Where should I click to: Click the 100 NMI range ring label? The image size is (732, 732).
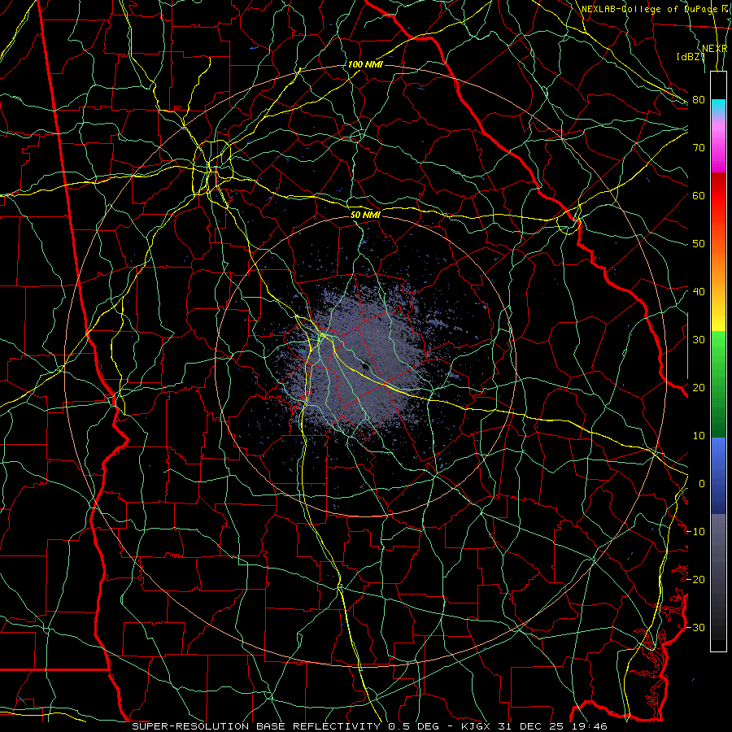tap(365, 64)
